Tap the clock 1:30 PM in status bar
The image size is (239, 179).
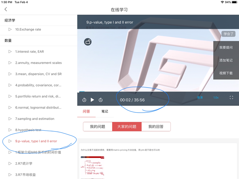tap(7, 2)
